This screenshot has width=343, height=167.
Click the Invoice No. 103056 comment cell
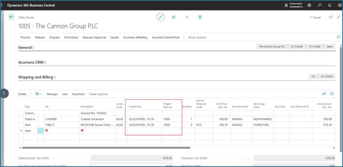click(97, 113)
